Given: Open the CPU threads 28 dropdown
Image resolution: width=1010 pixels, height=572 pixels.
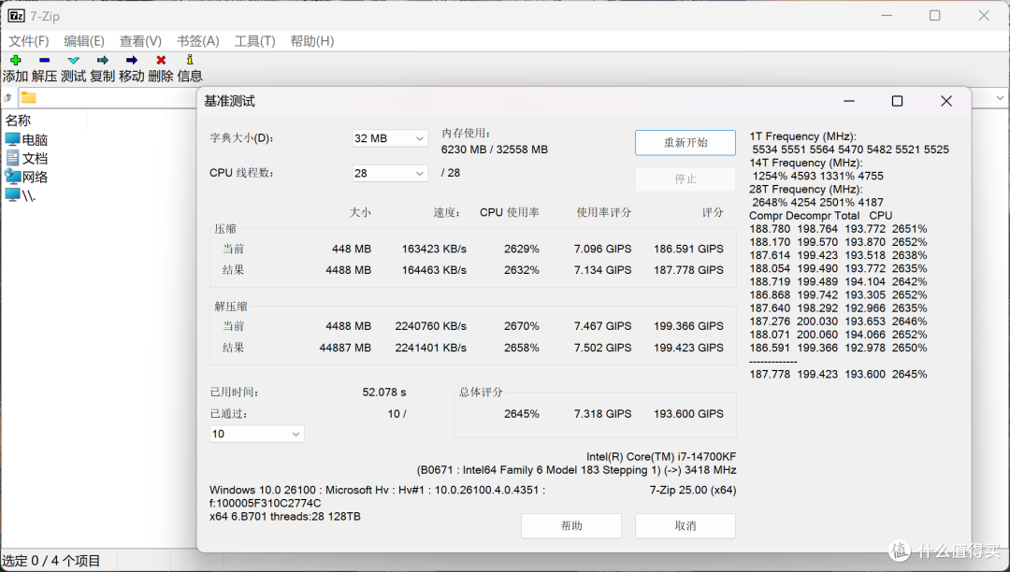Looking at the screenshot, I should click(x=390, y=173).
